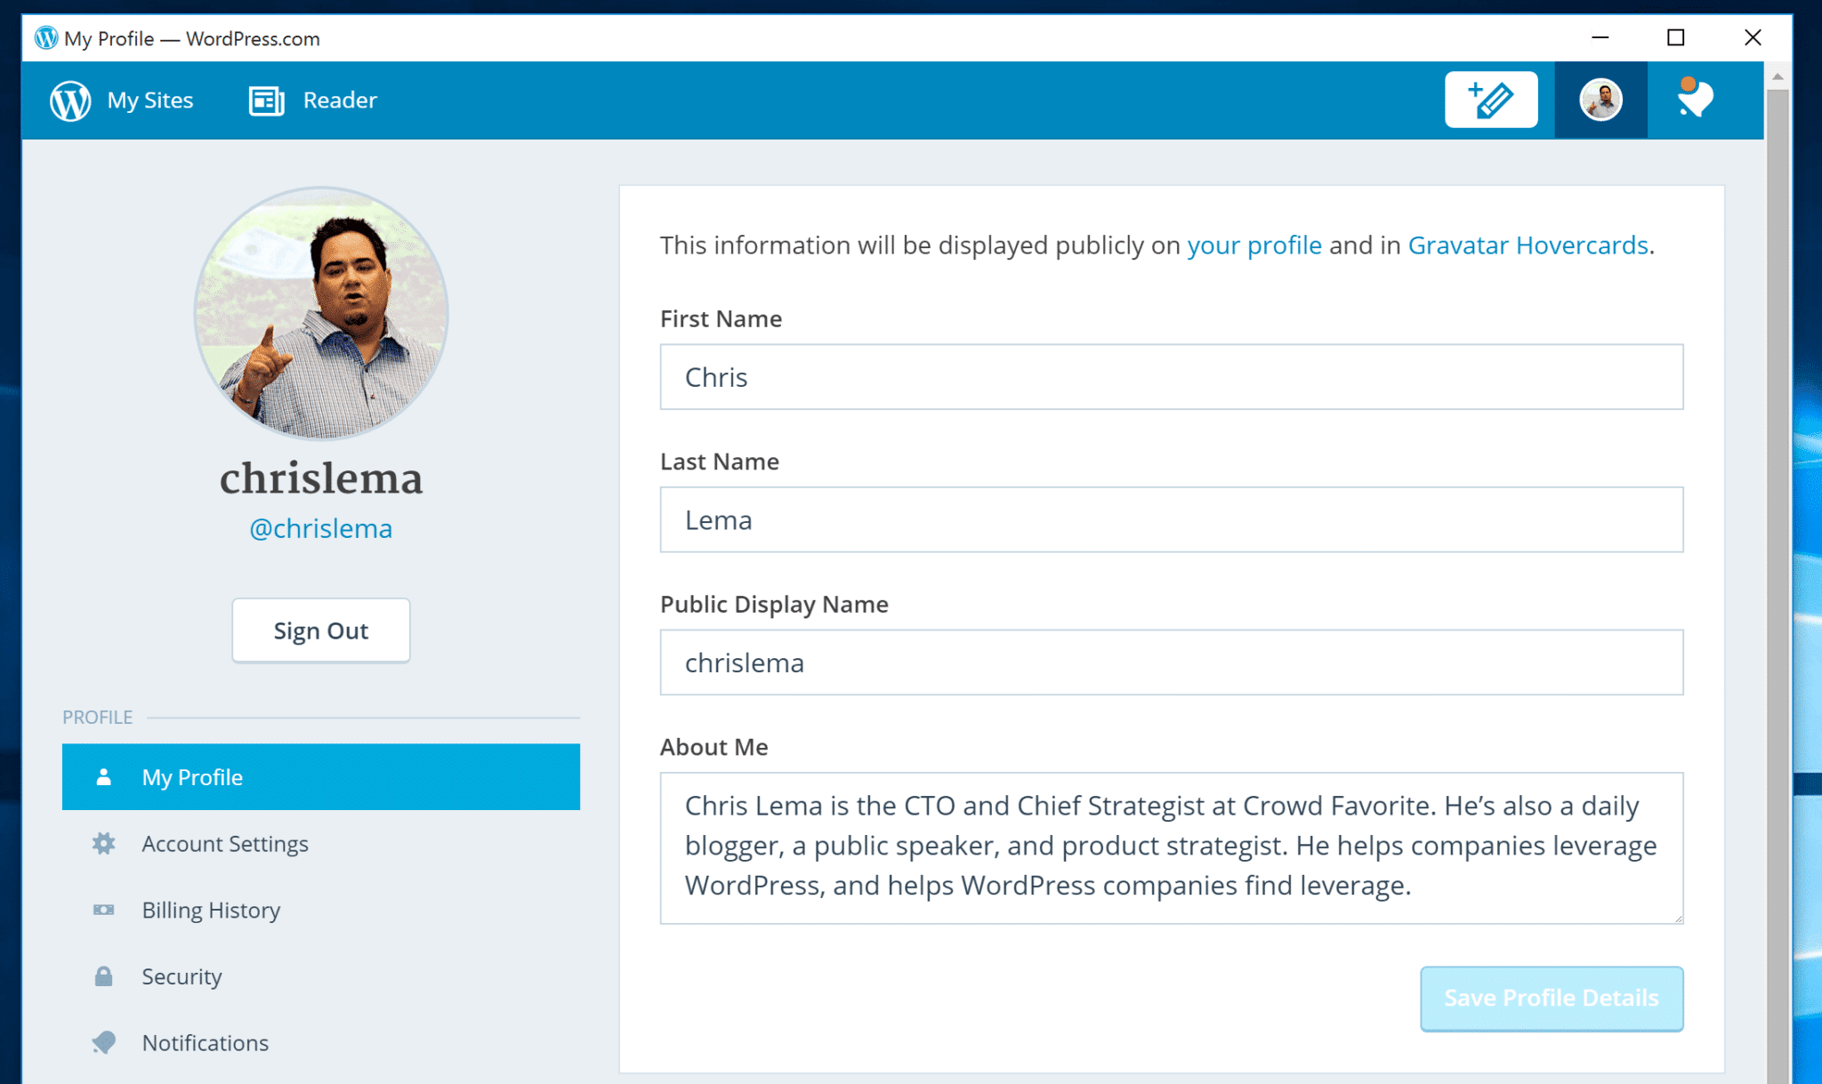The width and height of the screenshot is (1822, 1084).
Task: Click the WordPress logo in the toolbar
Action: [69, 100]
